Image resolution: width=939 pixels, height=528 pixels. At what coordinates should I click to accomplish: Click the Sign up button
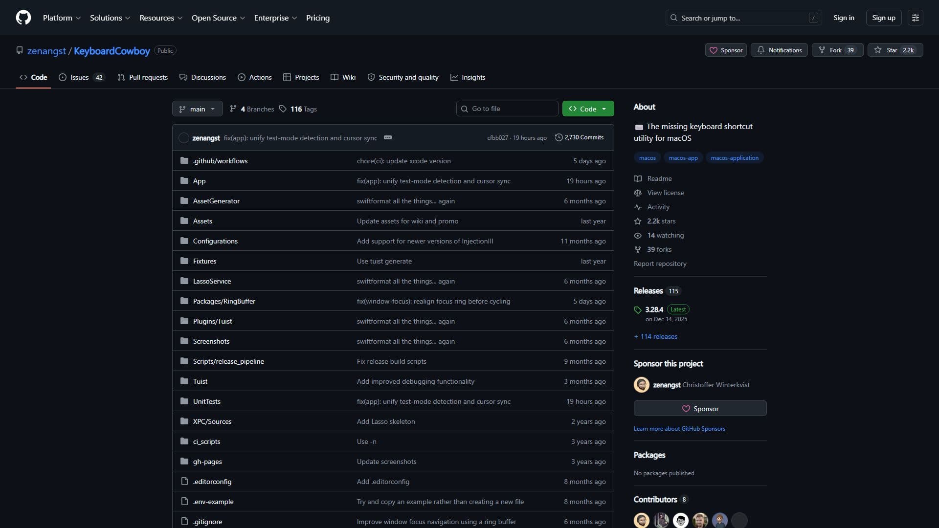pos(883,18)
